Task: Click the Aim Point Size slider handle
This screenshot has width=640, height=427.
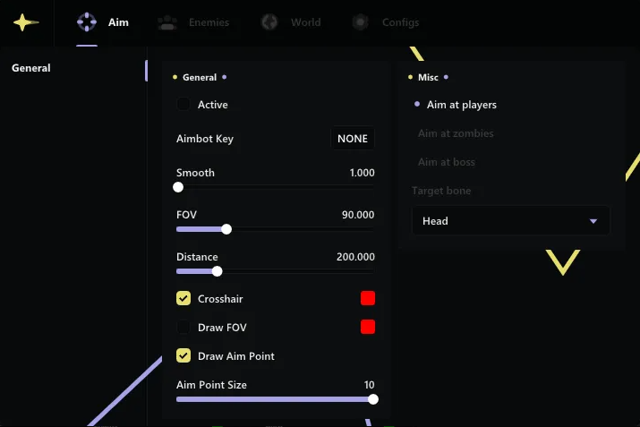Action: [x=373, y=399]
